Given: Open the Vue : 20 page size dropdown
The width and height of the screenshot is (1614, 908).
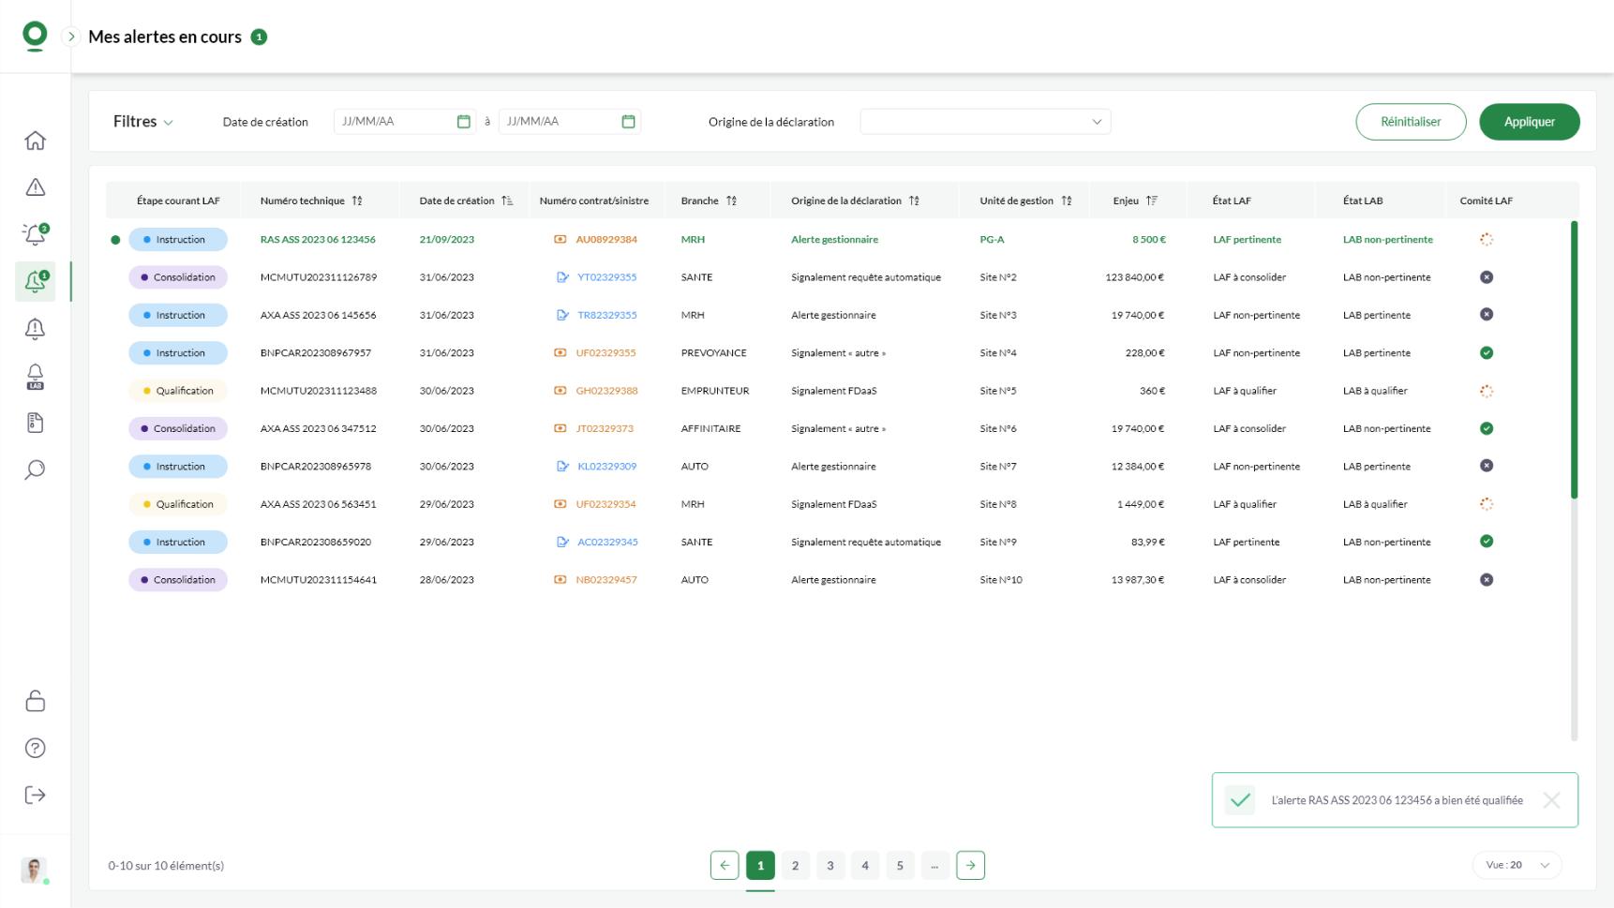Looking at the screenshot, I should click(x=1517, y=865).
